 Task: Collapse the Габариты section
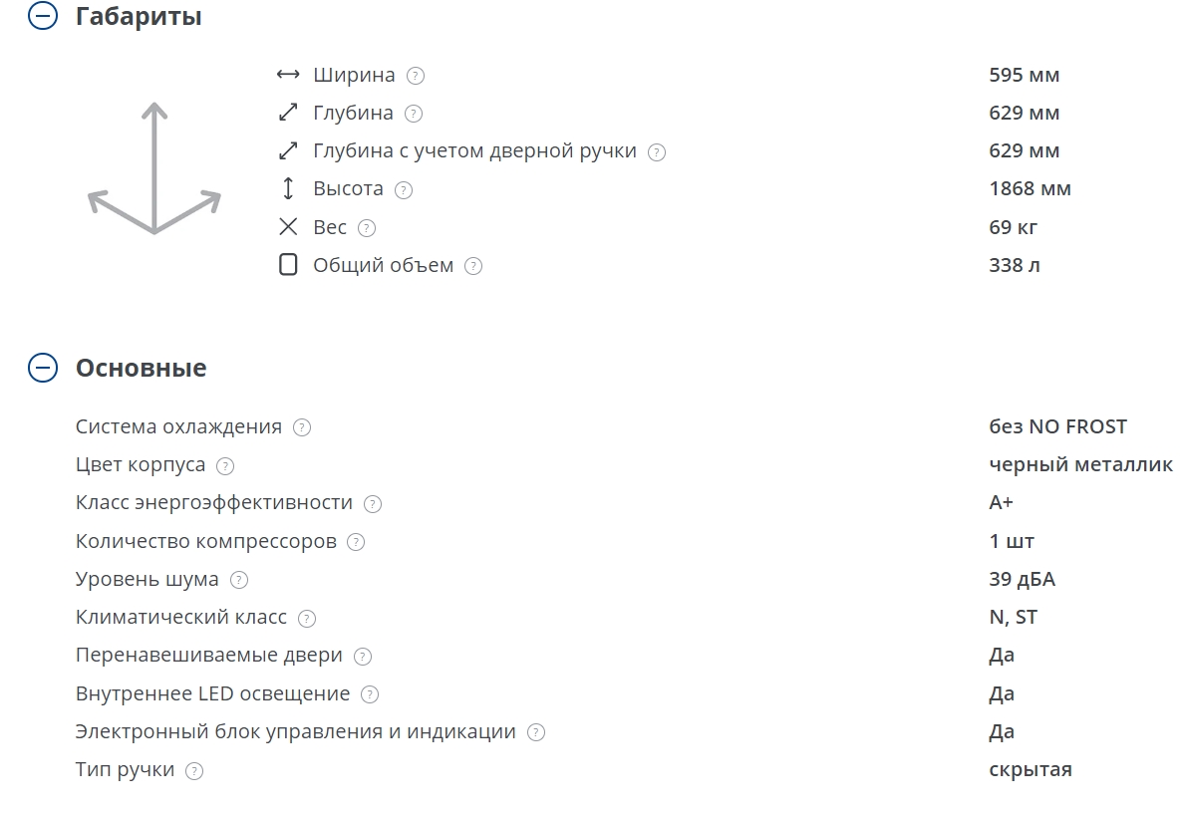(x=43, y=17)
